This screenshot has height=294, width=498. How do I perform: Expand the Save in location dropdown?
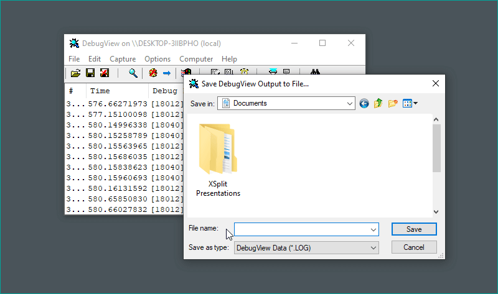349,103
